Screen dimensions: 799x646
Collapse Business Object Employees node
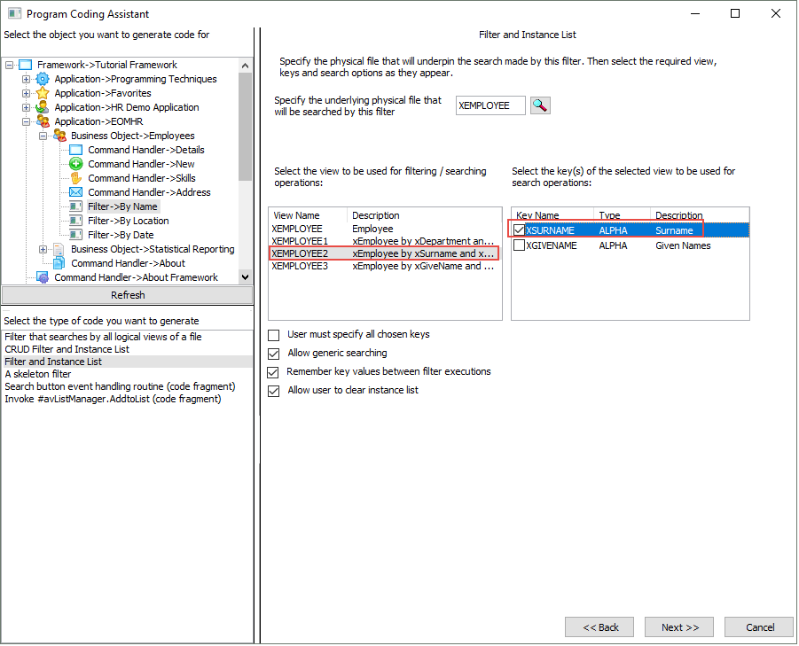[x=43, y=136]
